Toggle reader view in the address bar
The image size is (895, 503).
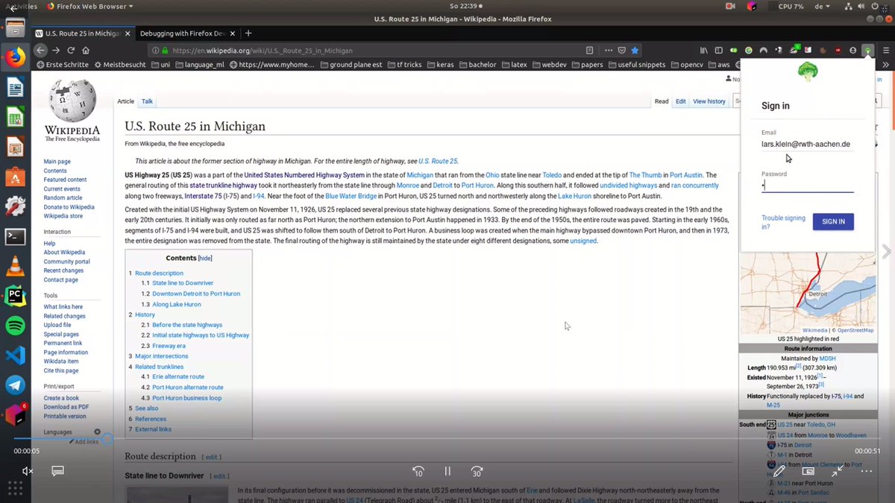coord(589,51)
